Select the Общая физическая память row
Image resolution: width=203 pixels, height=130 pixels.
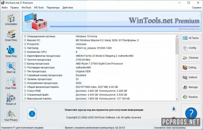coord(99,87)
